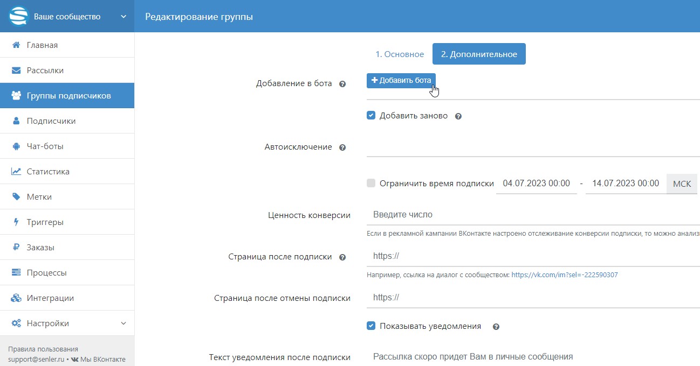The width and height of the screenshot is (700, 366).
Task: Click the Рассылки envelope icon
Action: [x=16, y=71]
